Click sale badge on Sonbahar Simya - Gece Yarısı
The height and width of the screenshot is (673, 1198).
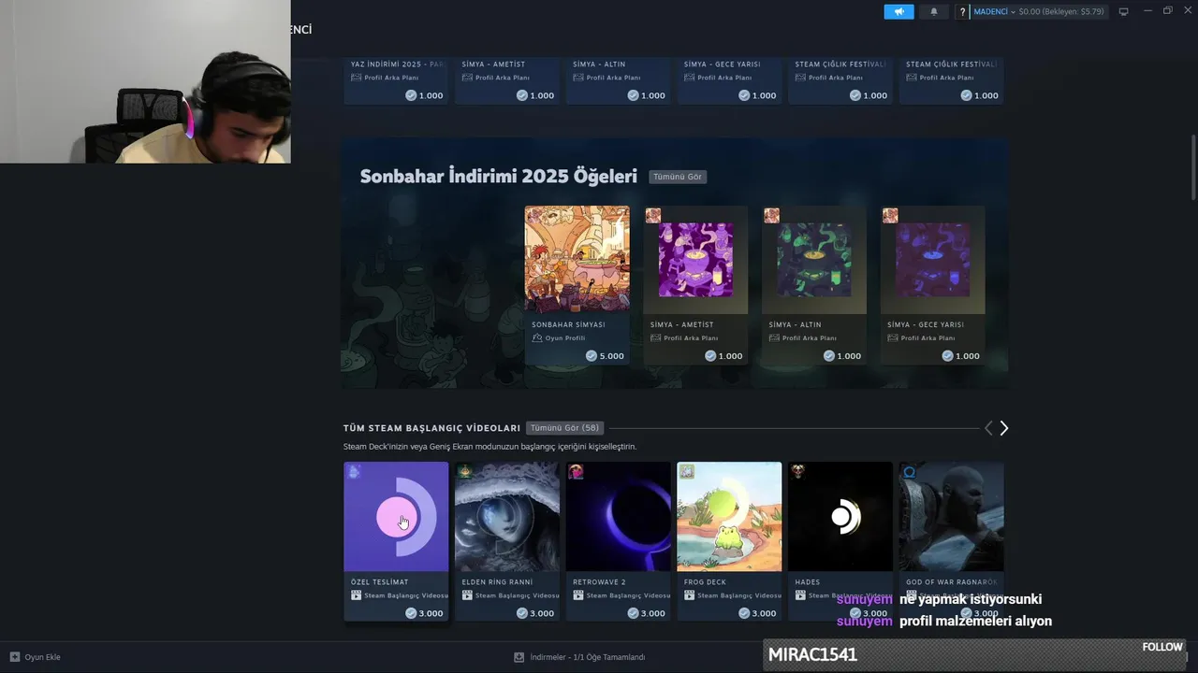[x=890, y=216]
